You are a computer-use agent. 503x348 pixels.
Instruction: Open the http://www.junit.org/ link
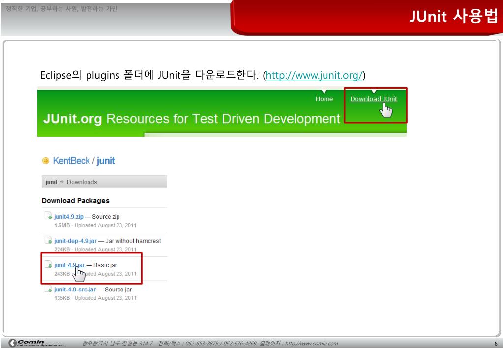click(x=314, y=75)
